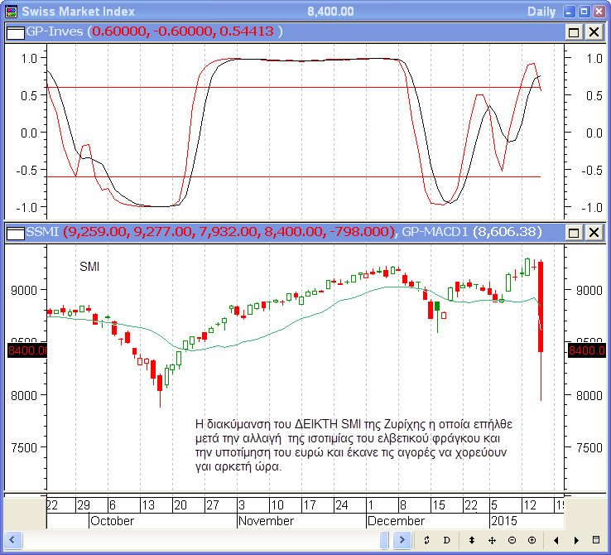Viewport: 611px width, 555px height.
Task: Maximize the GP-Inves indicator pane
Action: click(574, 32)
